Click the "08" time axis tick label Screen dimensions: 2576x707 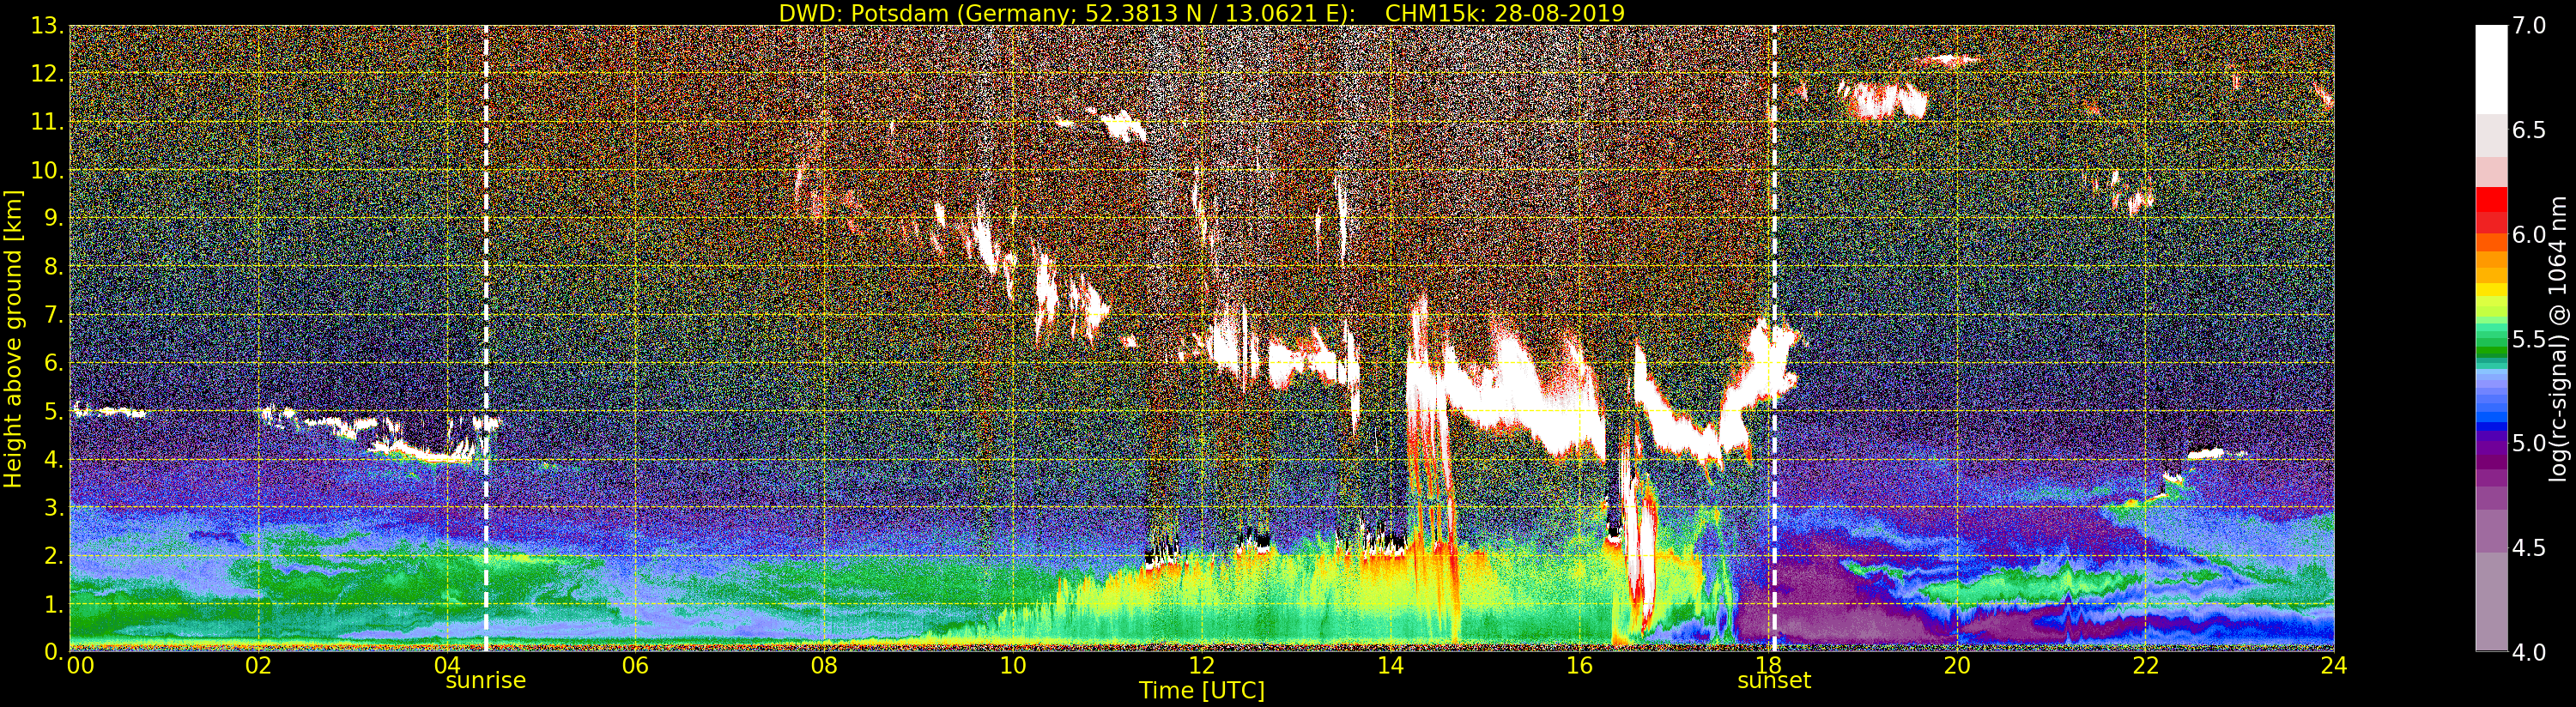(x=825, y=665)
